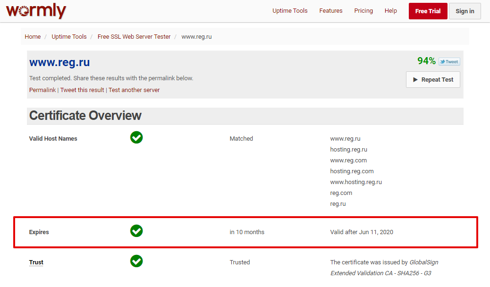This screenshot has height=287, width=490.
Task: Navigate to Home breadcrumb
Action: [x=33, y=37]
